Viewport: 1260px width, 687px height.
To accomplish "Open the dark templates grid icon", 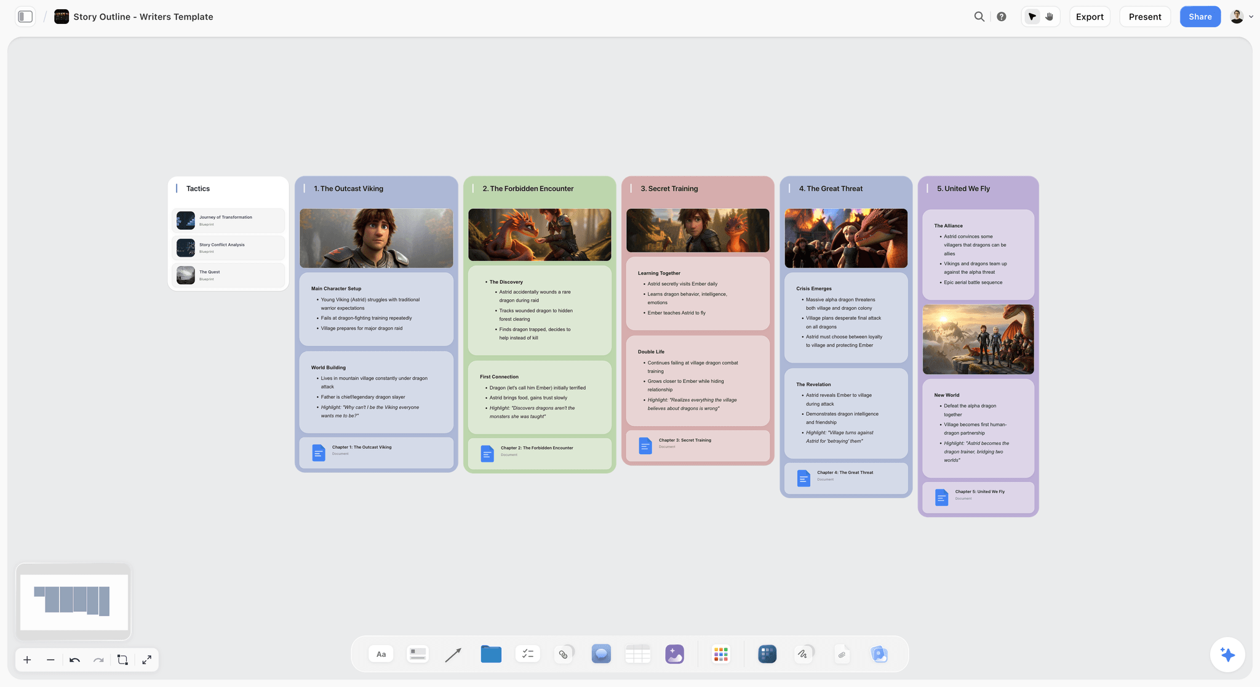I will (767, 654).
